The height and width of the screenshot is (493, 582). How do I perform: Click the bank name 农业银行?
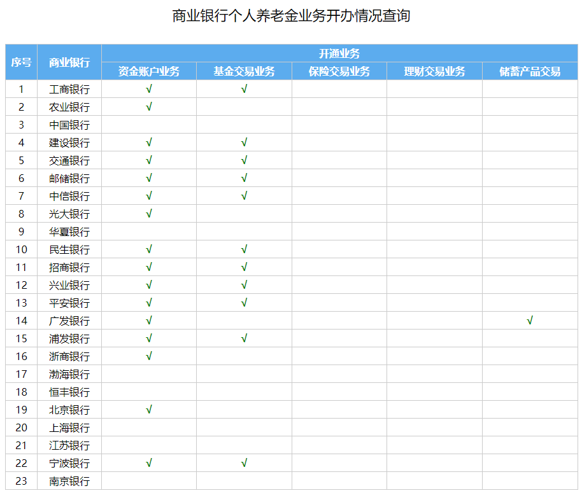click(69, 107)
